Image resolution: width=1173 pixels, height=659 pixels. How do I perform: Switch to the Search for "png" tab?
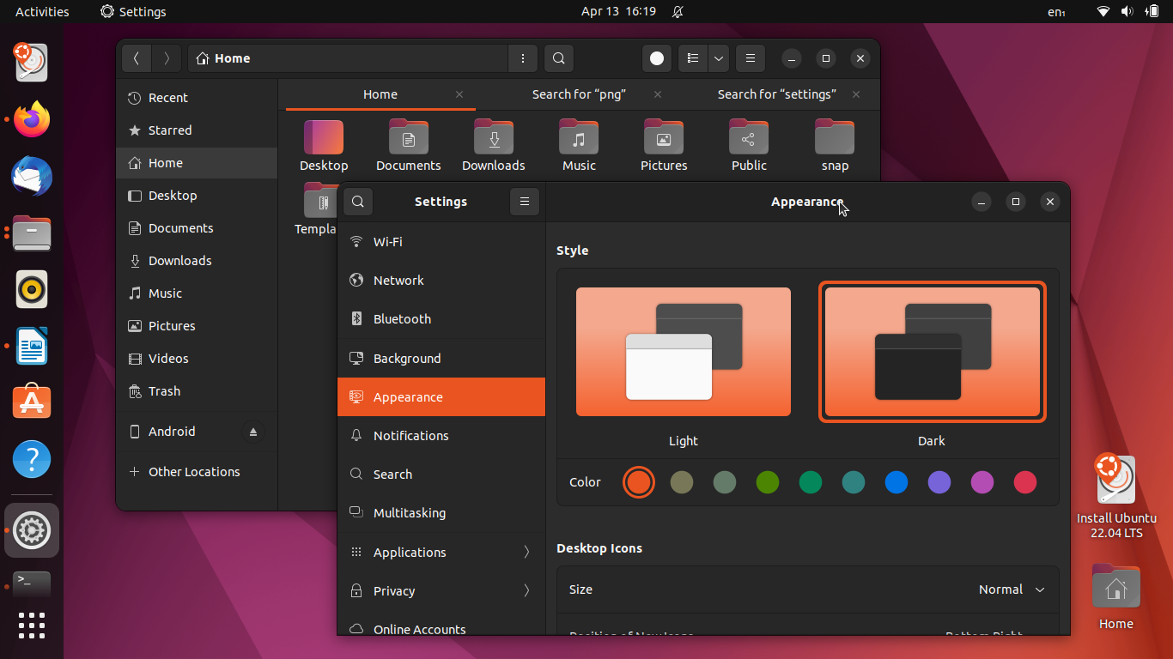579,94
